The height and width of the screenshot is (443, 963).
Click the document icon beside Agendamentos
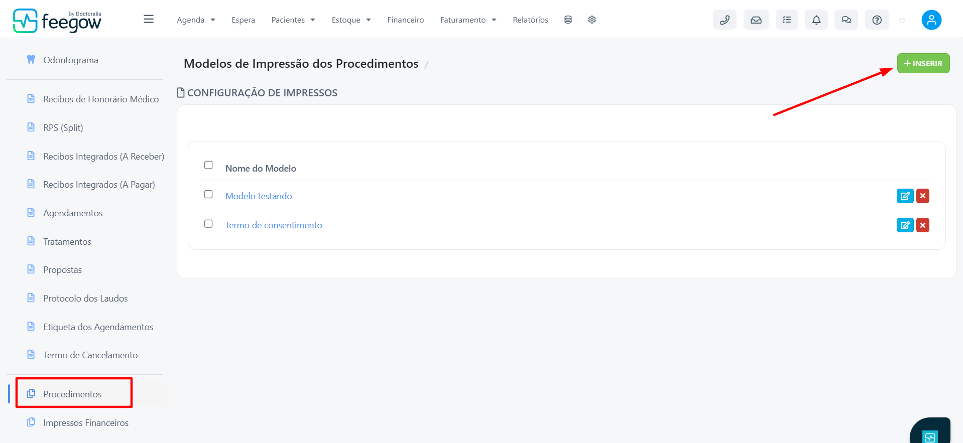(x=31, y=212)
